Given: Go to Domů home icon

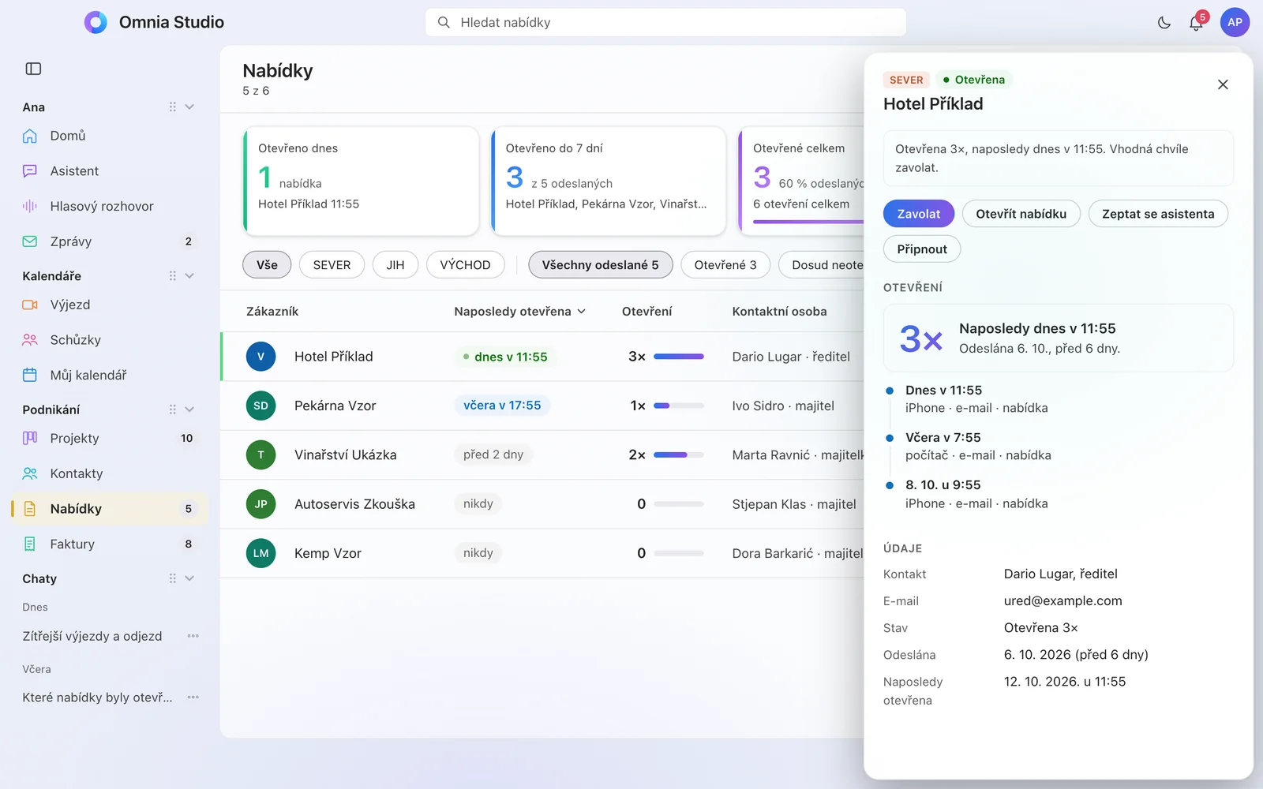Looking at the screenshot, I should [30, 136].
